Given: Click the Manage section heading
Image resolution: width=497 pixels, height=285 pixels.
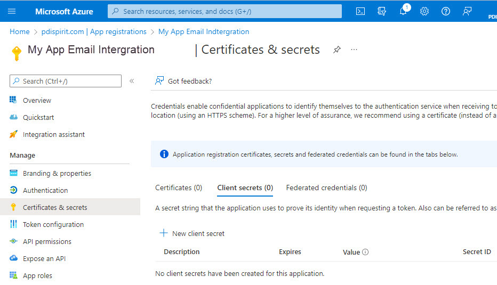Looking at the screenshot, I should pos(22,156).
